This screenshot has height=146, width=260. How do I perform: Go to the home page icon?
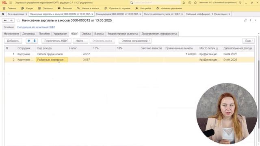[3, 14]
